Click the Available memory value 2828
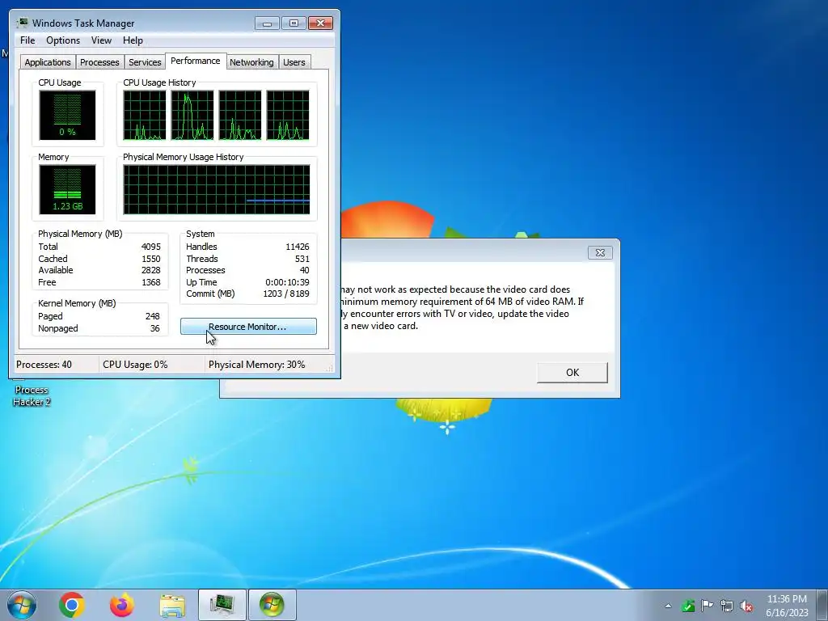 click(150, 270)
